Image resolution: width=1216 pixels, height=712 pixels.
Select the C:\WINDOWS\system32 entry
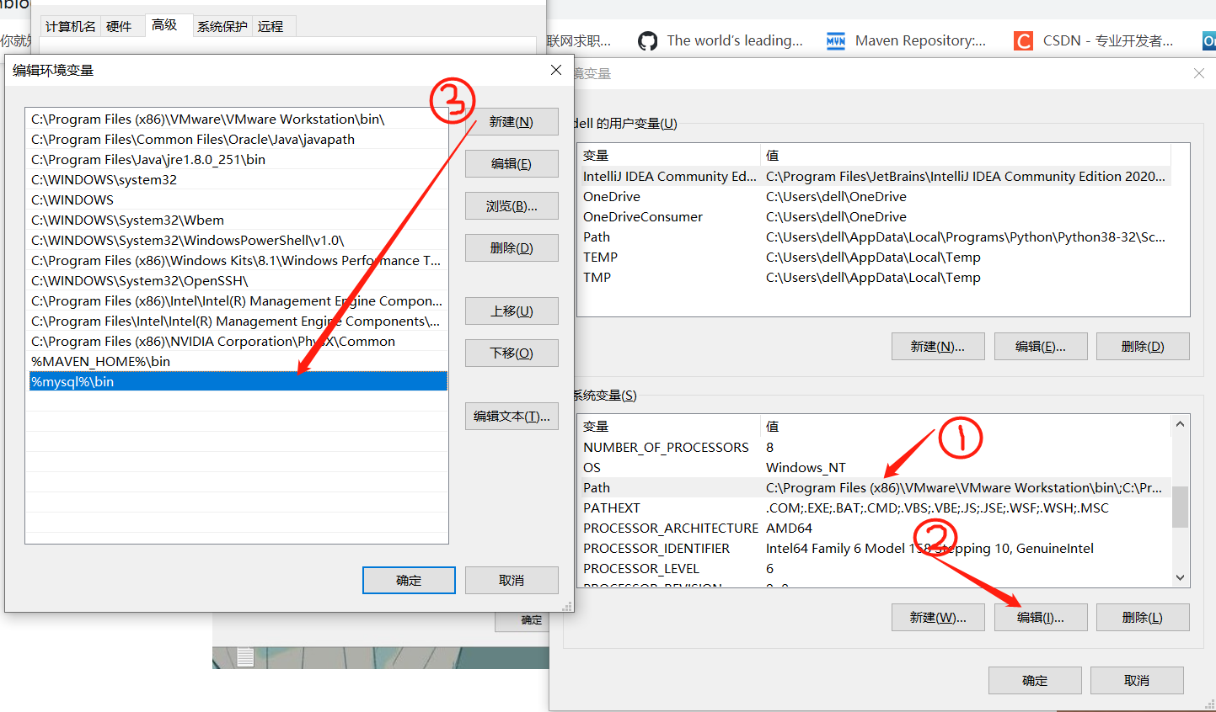point(238,180)
